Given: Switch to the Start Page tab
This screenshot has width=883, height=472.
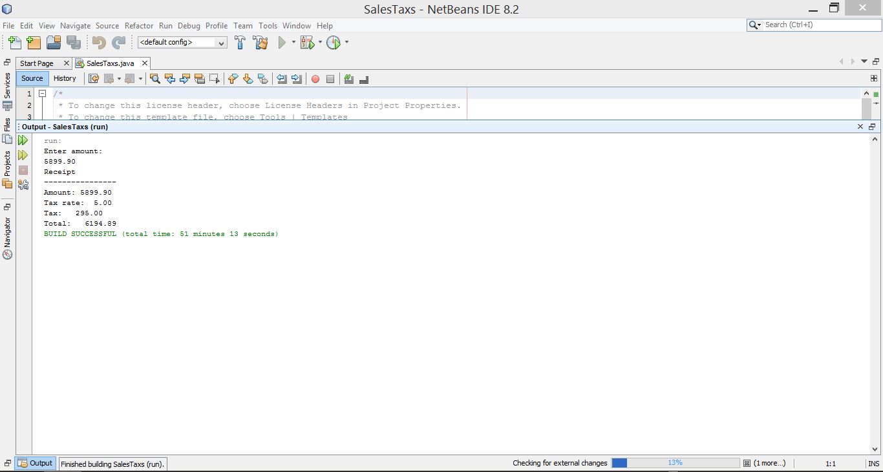Looking at the screenshot, I should [x=37, y=63].
